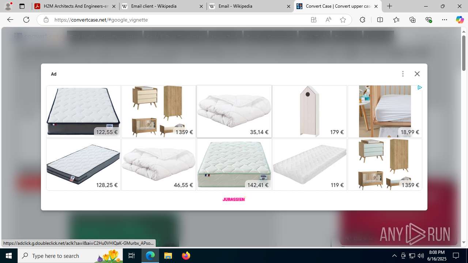Open the duvet product priced 35,14 €
468x263 pixels.
pos(234,111)
